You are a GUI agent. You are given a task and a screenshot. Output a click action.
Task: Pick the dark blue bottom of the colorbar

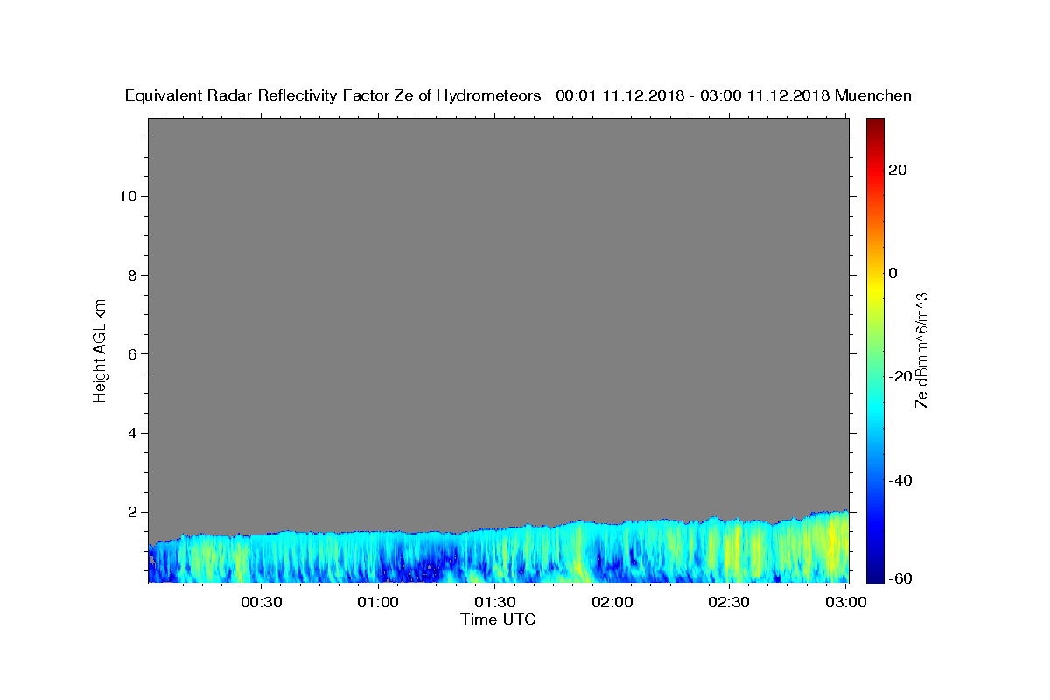[875, 576]
